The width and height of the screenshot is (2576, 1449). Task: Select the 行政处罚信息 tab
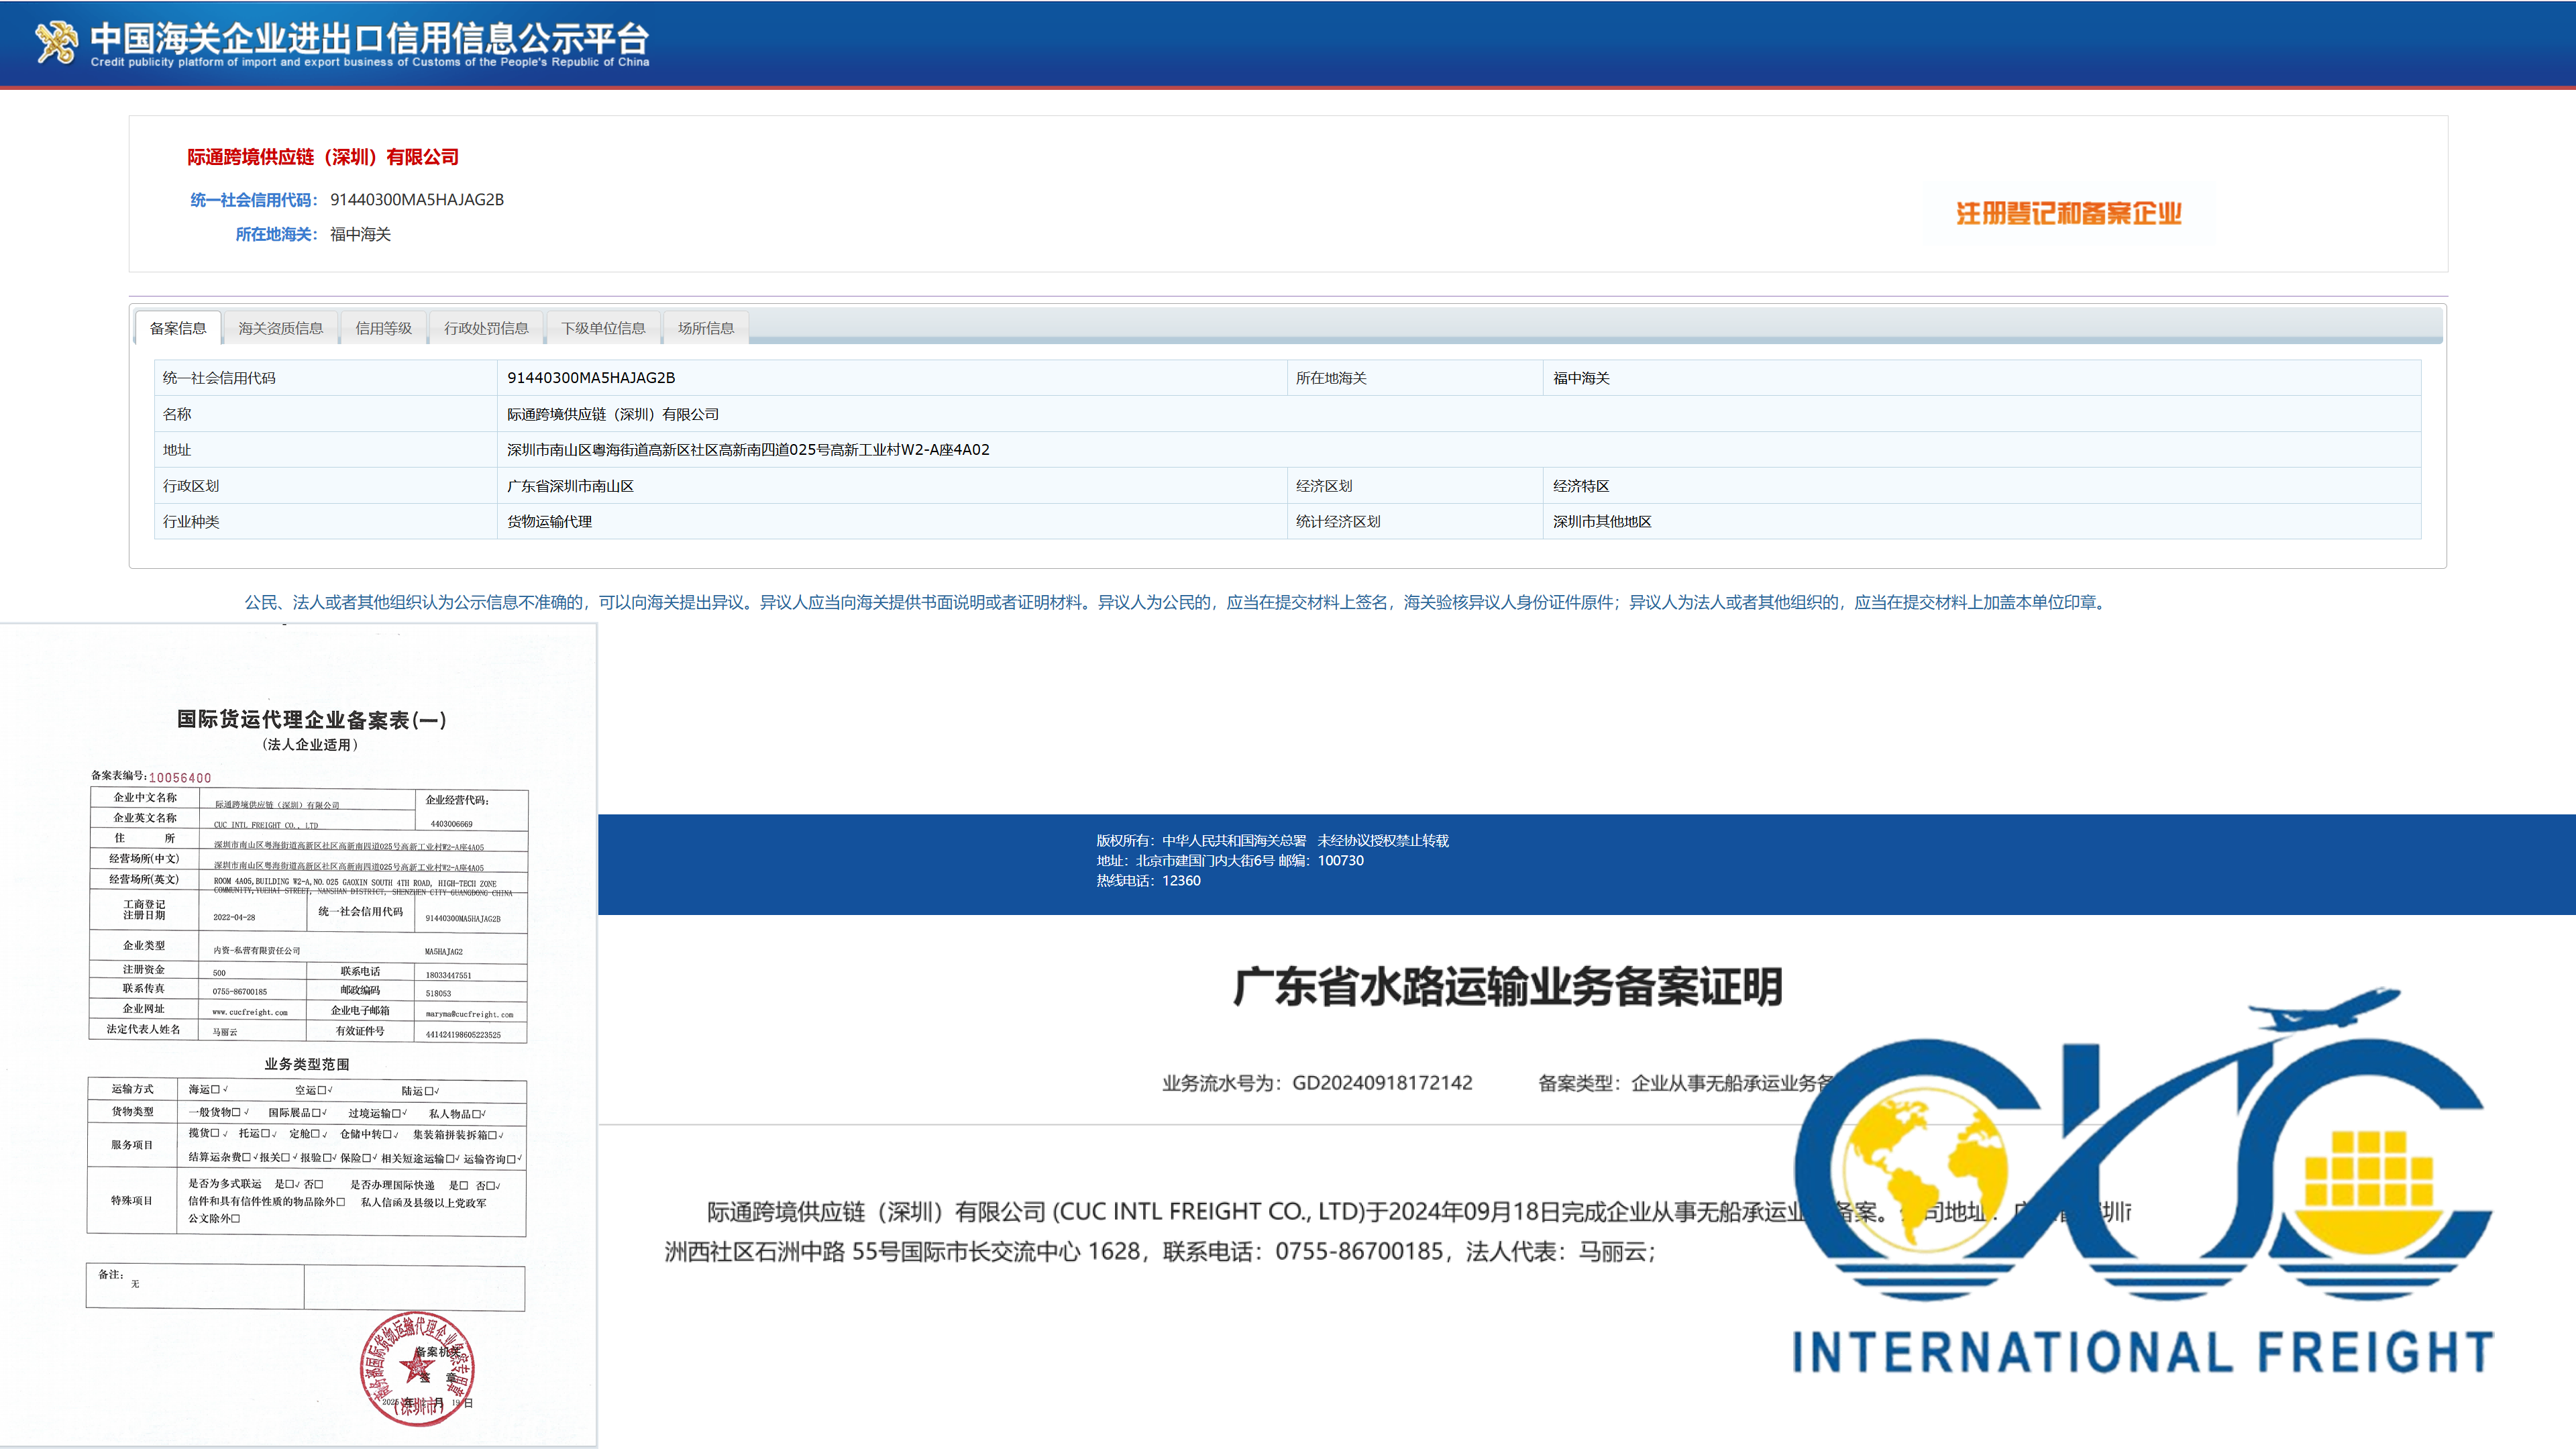pyautogui.click(x=487, y=327)
